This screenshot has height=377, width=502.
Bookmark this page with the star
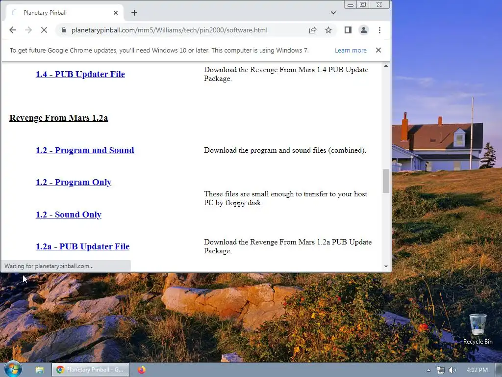(328, 30)
